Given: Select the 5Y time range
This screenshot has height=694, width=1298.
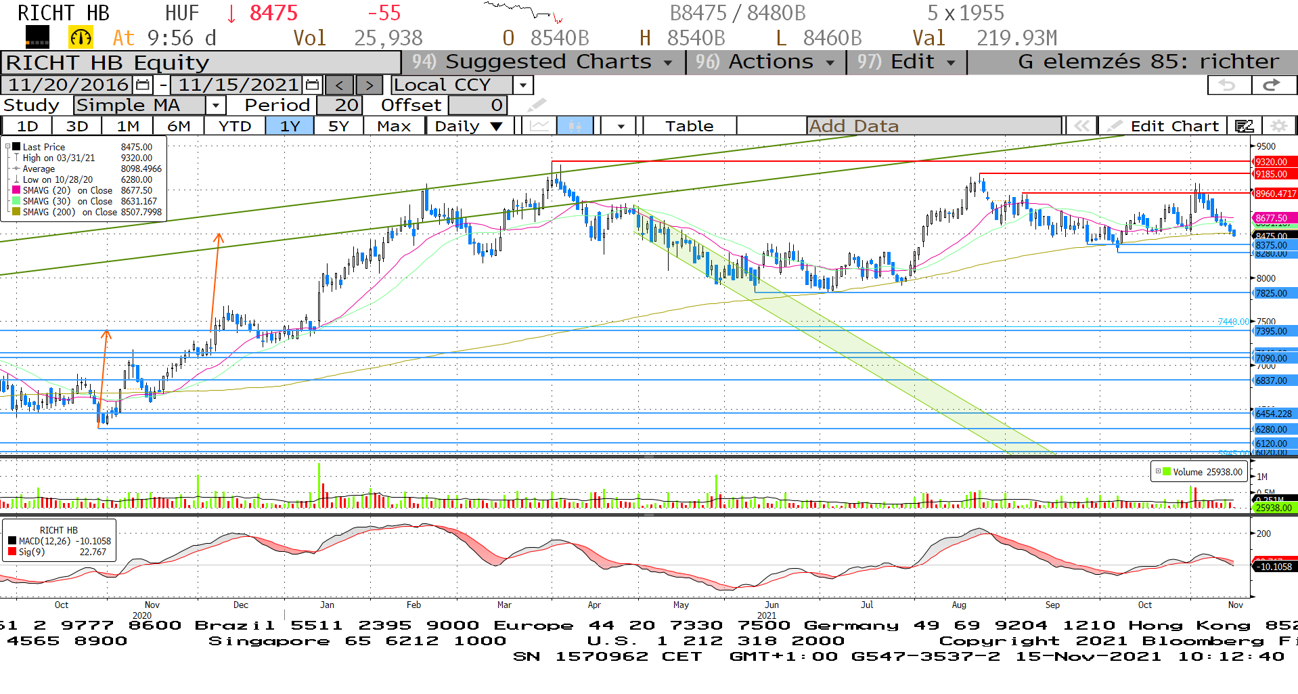Looking at the screenshot, I should click(338, 126).
